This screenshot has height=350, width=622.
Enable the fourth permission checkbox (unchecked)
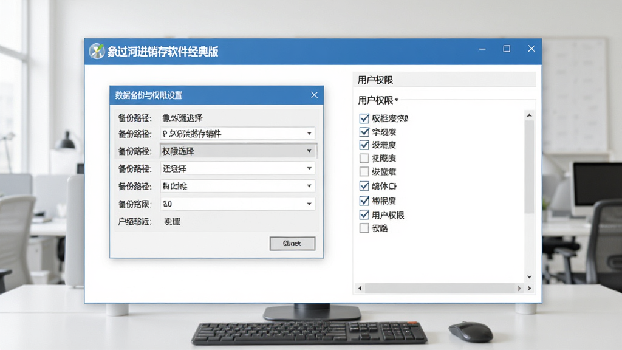pos(364,159)
